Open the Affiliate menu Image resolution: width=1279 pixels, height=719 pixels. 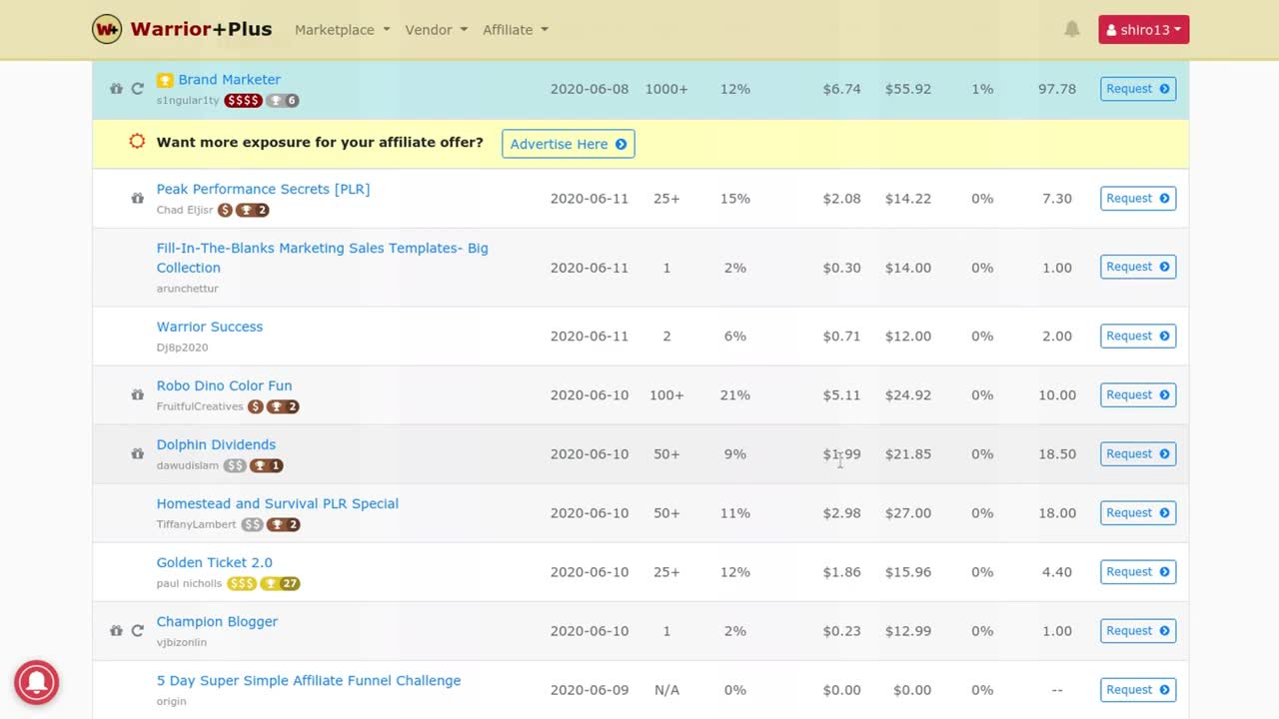pos(515,30)
